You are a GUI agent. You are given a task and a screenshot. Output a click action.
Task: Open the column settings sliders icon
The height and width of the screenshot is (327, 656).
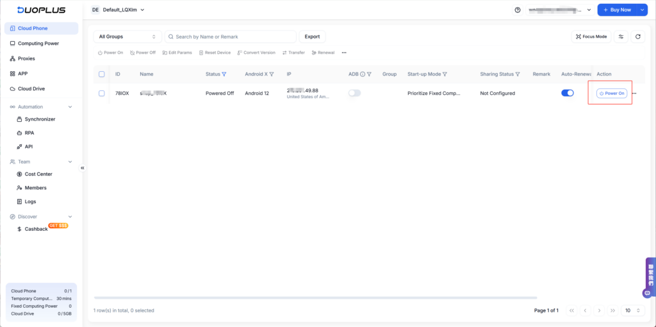click(x=621, y=37)
